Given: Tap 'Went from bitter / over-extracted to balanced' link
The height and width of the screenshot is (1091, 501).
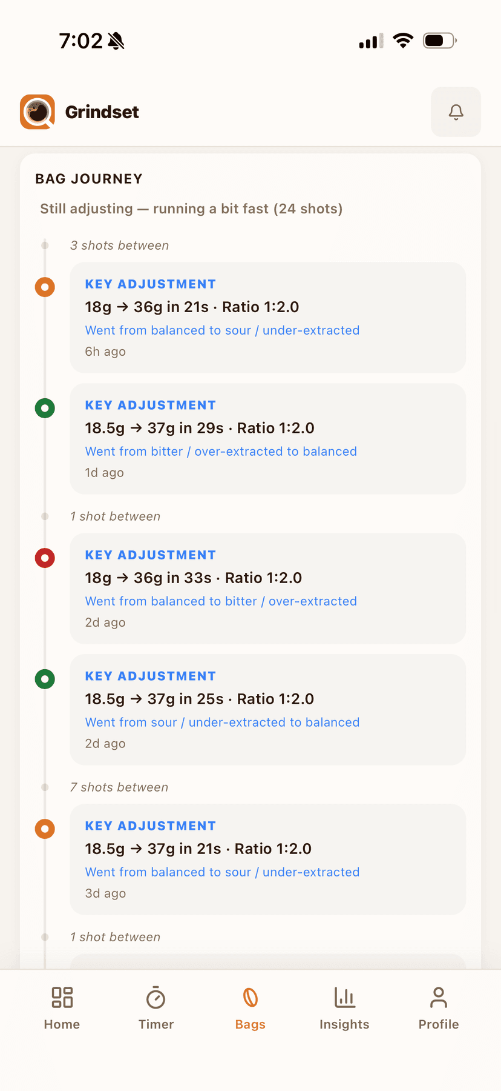Looking at the screenshot, I should tap(221, 452).
